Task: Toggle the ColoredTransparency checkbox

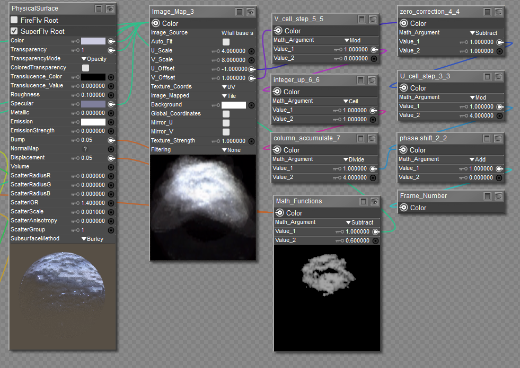Action: pos(85,68)
